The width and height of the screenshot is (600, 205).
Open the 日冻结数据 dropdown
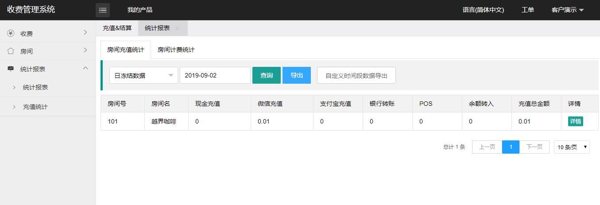(143, 75)
